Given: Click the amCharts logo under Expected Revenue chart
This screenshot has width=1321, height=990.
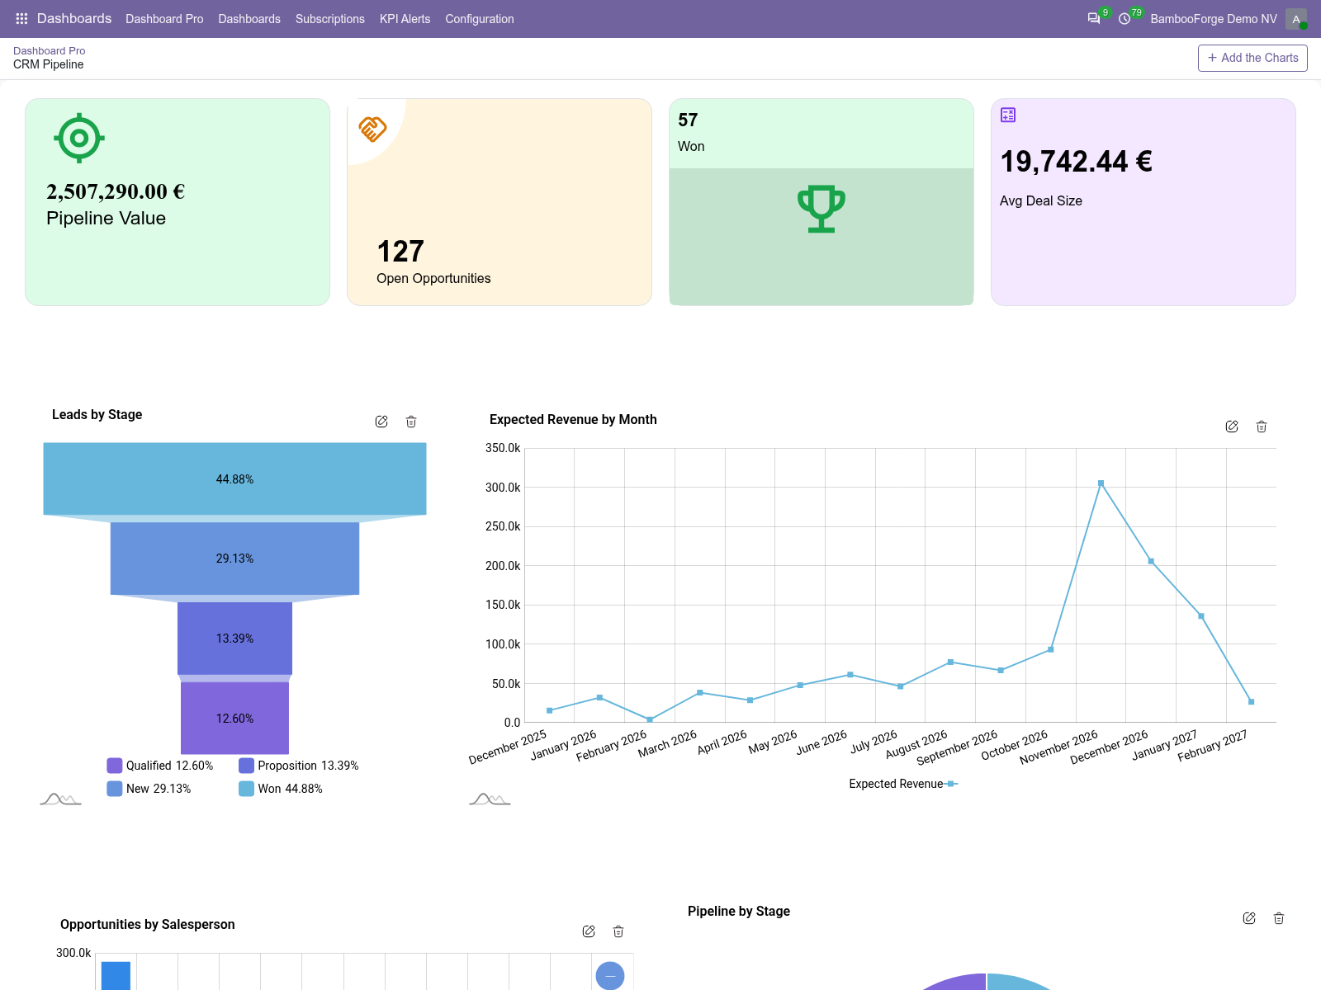Looking at the screenshot, I should (490, 799).
